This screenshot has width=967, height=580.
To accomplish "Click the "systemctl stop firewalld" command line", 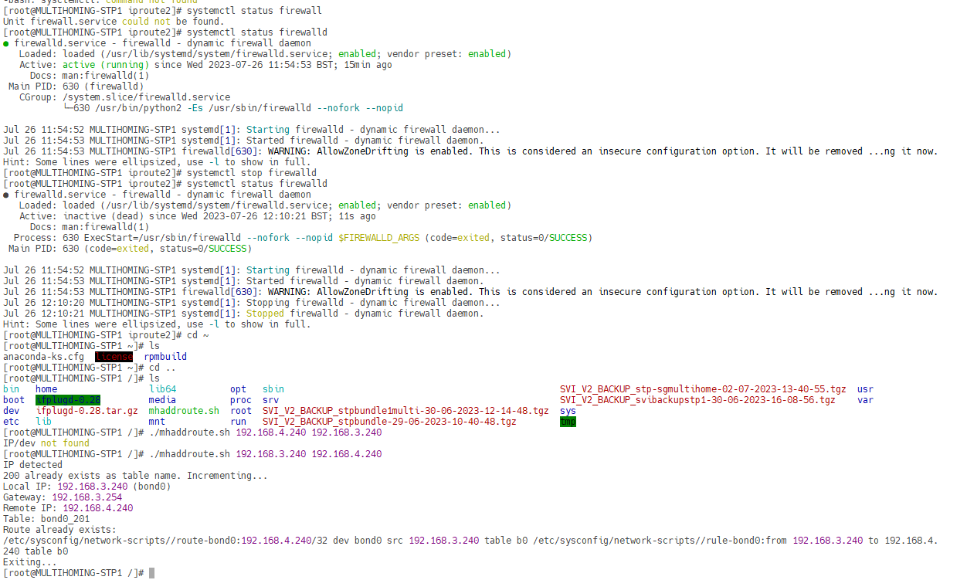I will click(252, 173).
